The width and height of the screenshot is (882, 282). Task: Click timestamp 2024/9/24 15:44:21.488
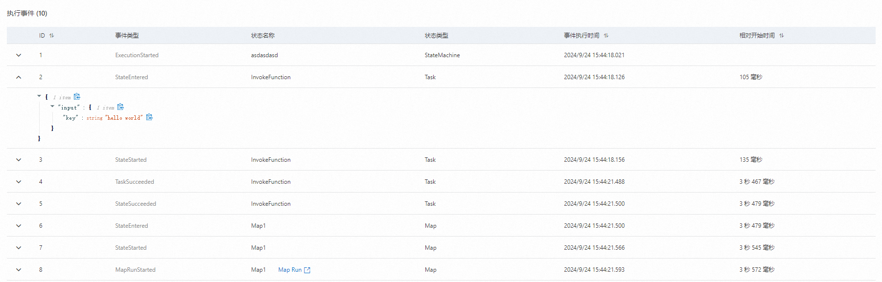coord(594,182)
